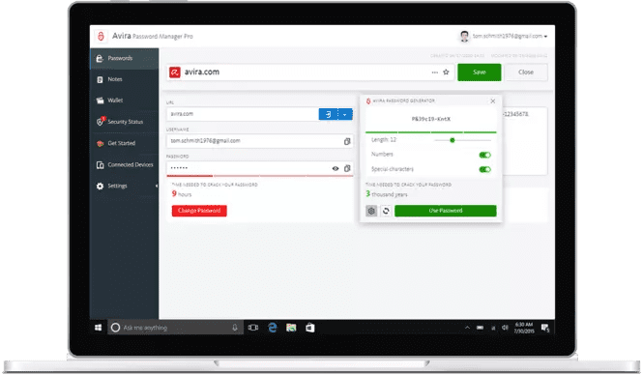Open generator settings gear icon
The width and height of the screenshot is (643, 375).
(x=371, y=211)
